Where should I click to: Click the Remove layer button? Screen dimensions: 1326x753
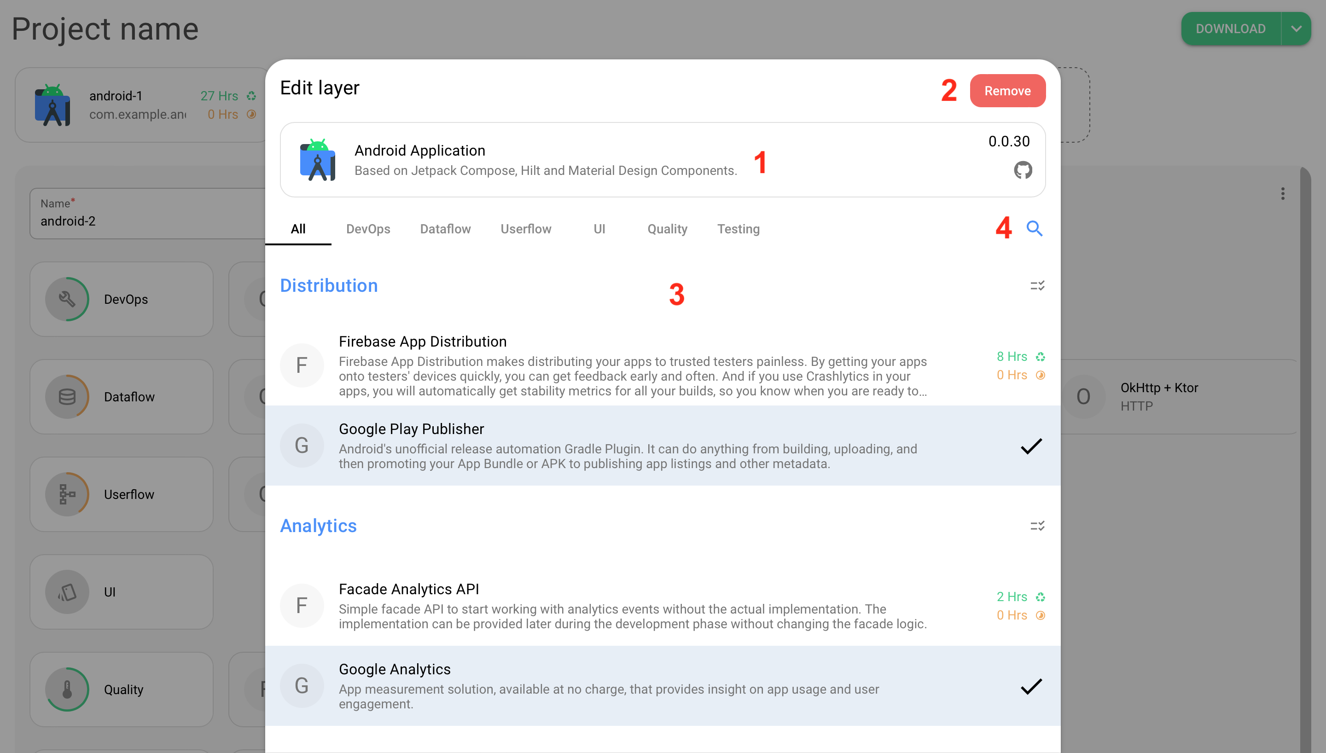[x=1007, y=91]
